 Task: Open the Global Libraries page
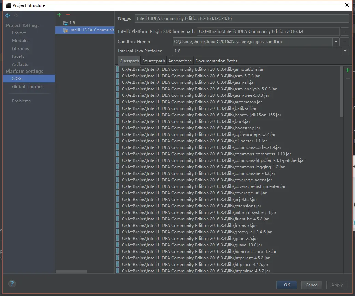click(x=29, y=87)
